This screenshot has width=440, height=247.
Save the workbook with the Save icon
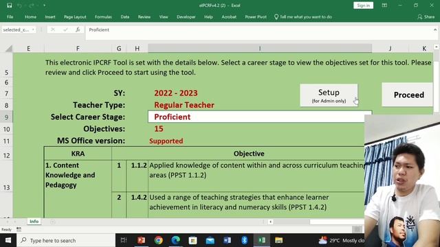tap(9, 5)
